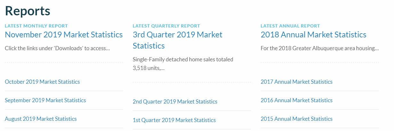Click the dotted divider under annual report
Screen dimensions: 394x131
pos(320,63)
